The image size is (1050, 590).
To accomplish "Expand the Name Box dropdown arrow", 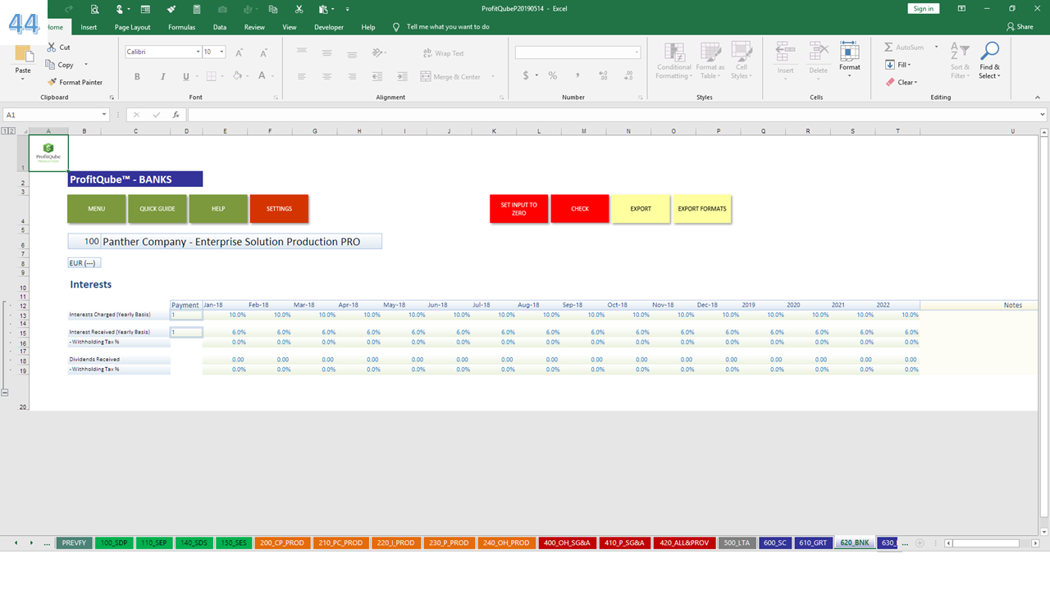I will (104, 115).
